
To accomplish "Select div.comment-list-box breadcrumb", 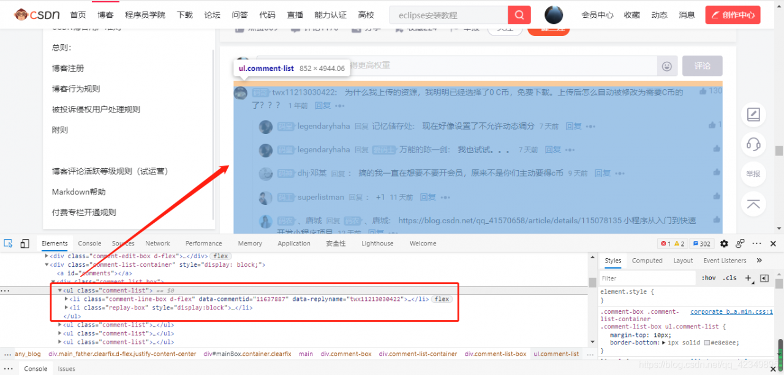I will (x=495, y=354).
